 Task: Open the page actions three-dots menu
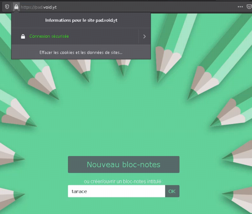(240, 7)
